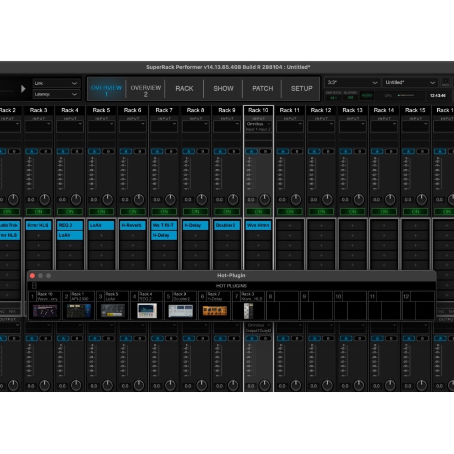Open the Doubler2 plugin in Rack 9

pyautogui.click(x=227, y=225)
